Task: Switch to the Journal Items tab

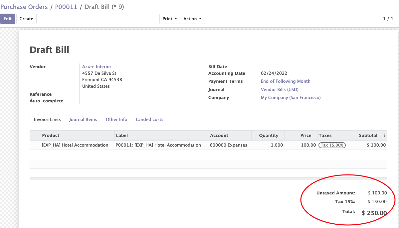Action: (x=83, y=119)
